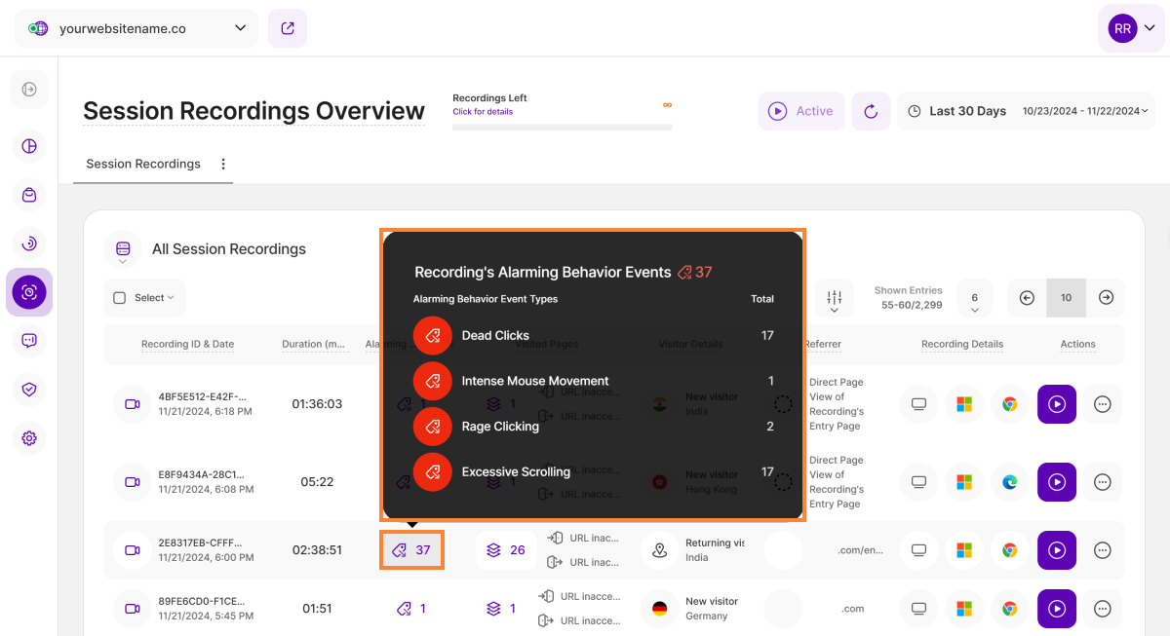Viewport: 1170px width, 636px height.
Task: Open the tab options kebab menu
Action: coord(223,164)
